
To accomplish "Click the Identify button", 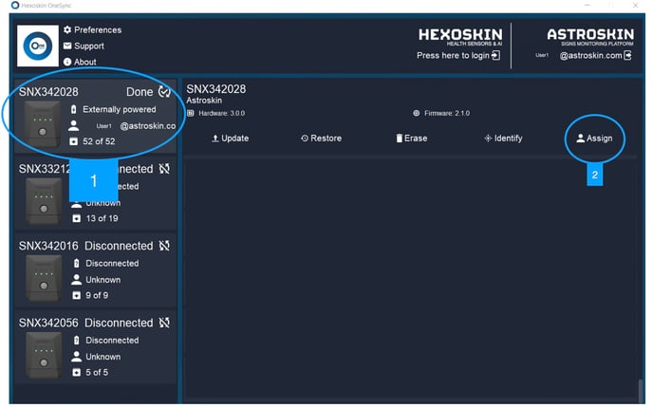I will [503, 139].
